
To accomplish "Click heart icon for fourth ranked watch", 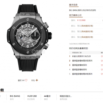I will (x=102, y=70).
